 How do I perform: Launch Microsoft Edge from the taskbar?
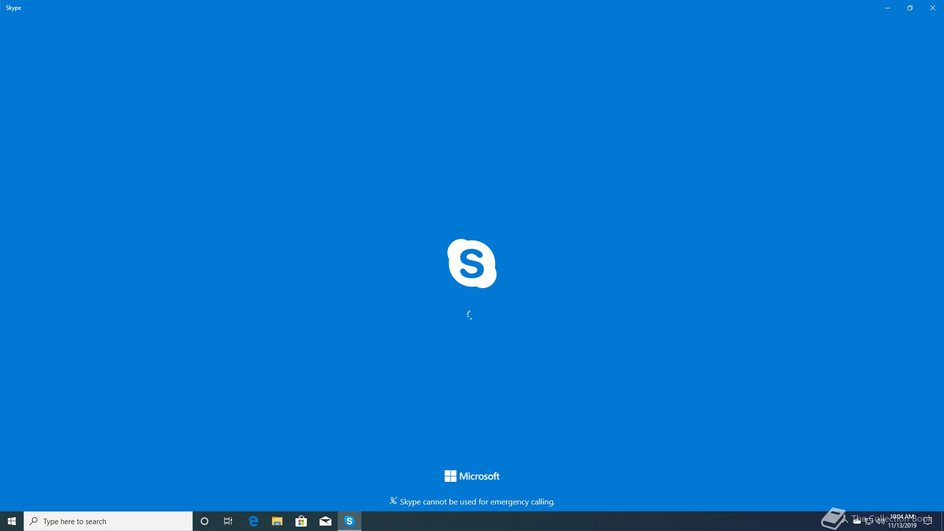click(x=253, y=521)
